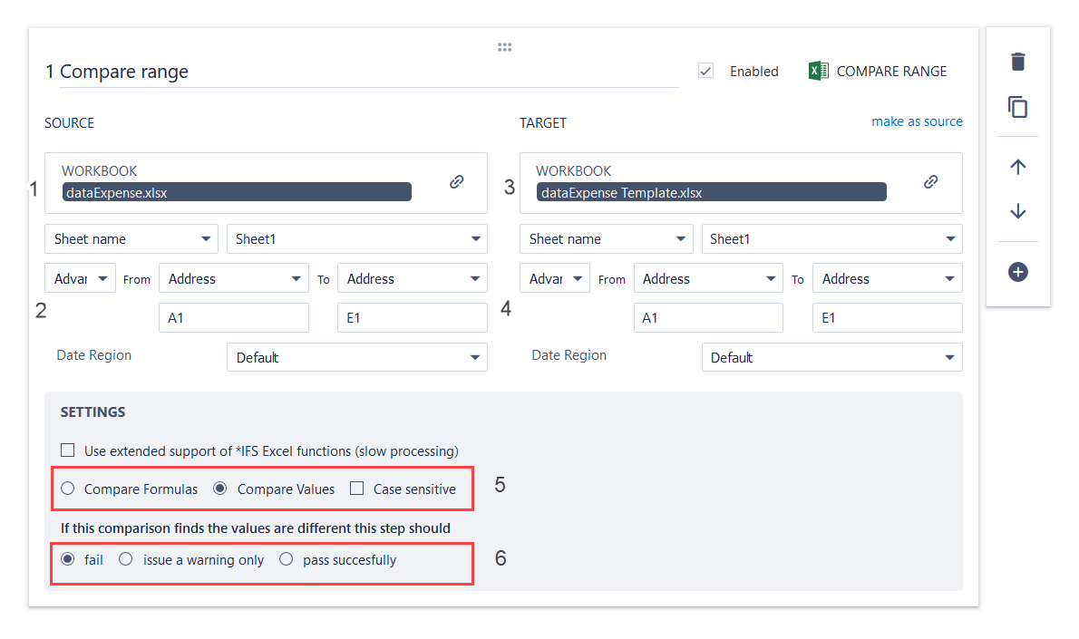This screenshot has width=1079, height=639.
Task: Open the source From Address dropdown
Action: click(233, 279)
